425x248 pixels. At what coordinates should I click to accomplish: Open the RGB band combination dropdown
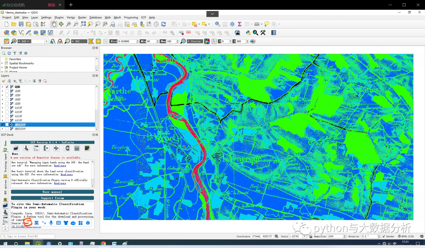pos(46,41)
